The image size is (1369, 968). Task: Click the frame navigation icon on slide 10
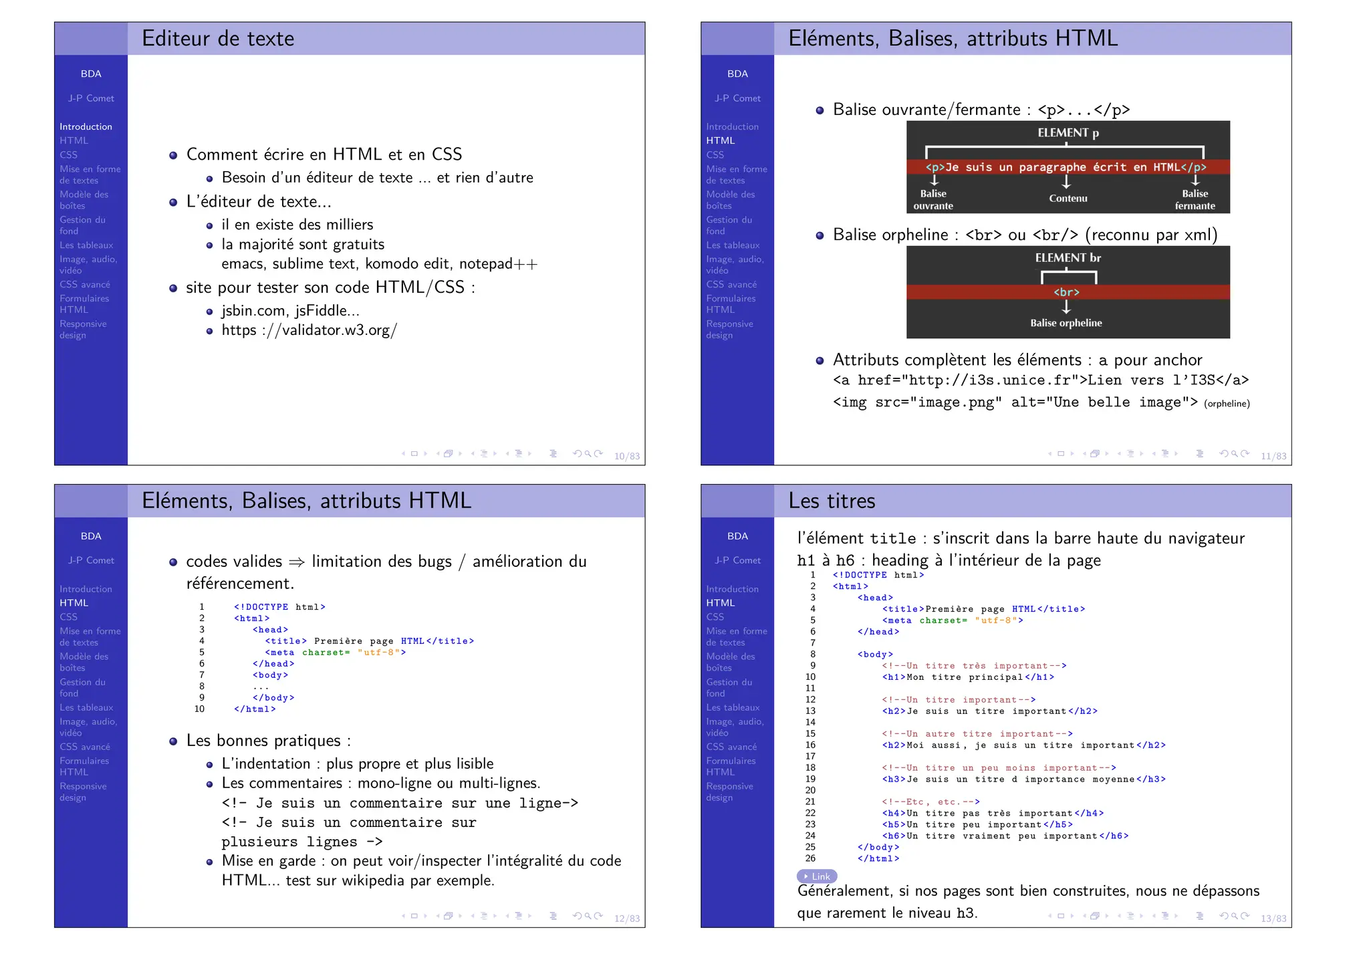pyautogui.click(x=449, y=454)
